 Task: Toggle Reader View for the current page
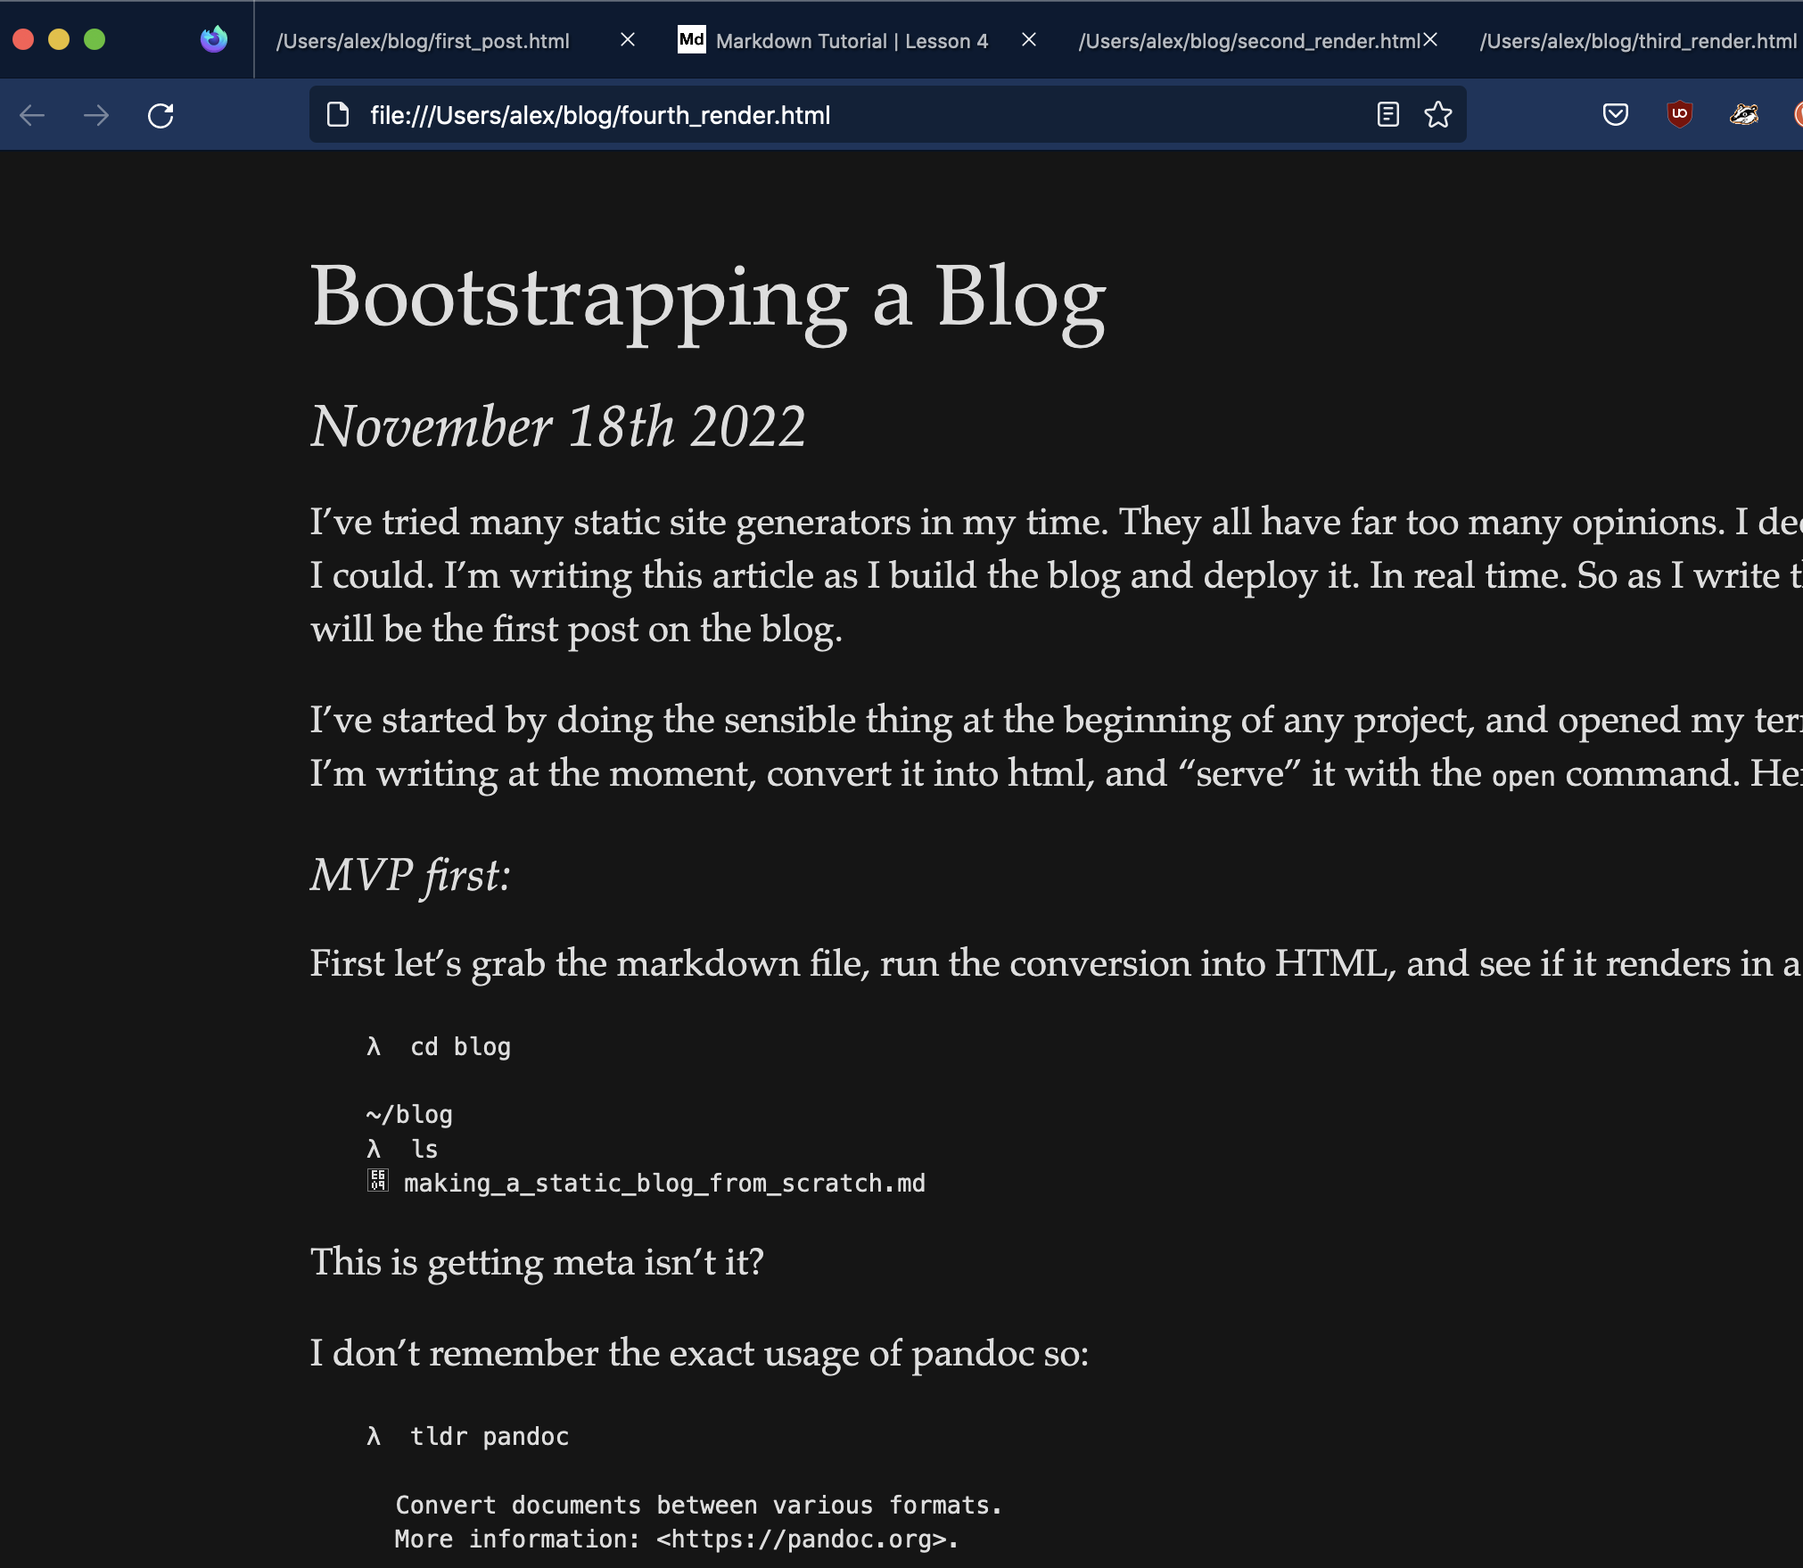click(1387, 114)
